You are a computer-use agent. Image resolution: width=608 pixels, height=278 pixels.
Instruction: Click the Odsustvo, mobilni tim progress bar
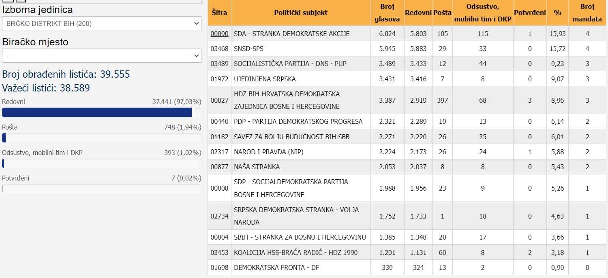click(101, 163)
